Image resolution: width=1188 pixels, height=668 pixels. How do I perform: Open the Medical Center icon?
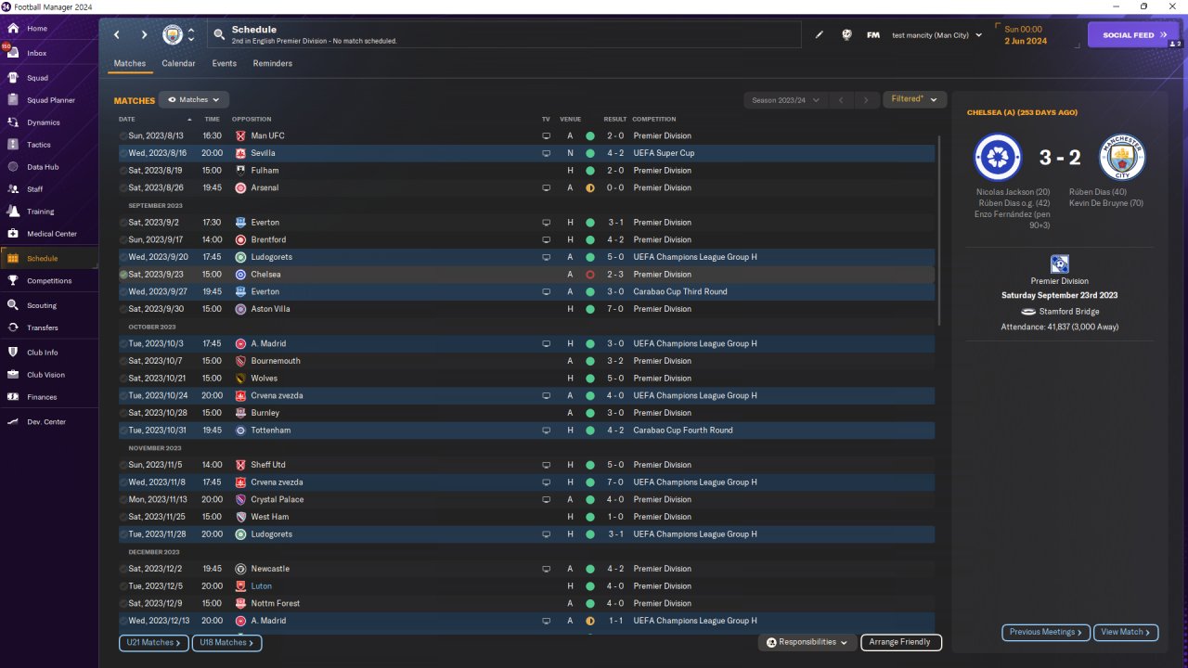click(x=13, y=234)
